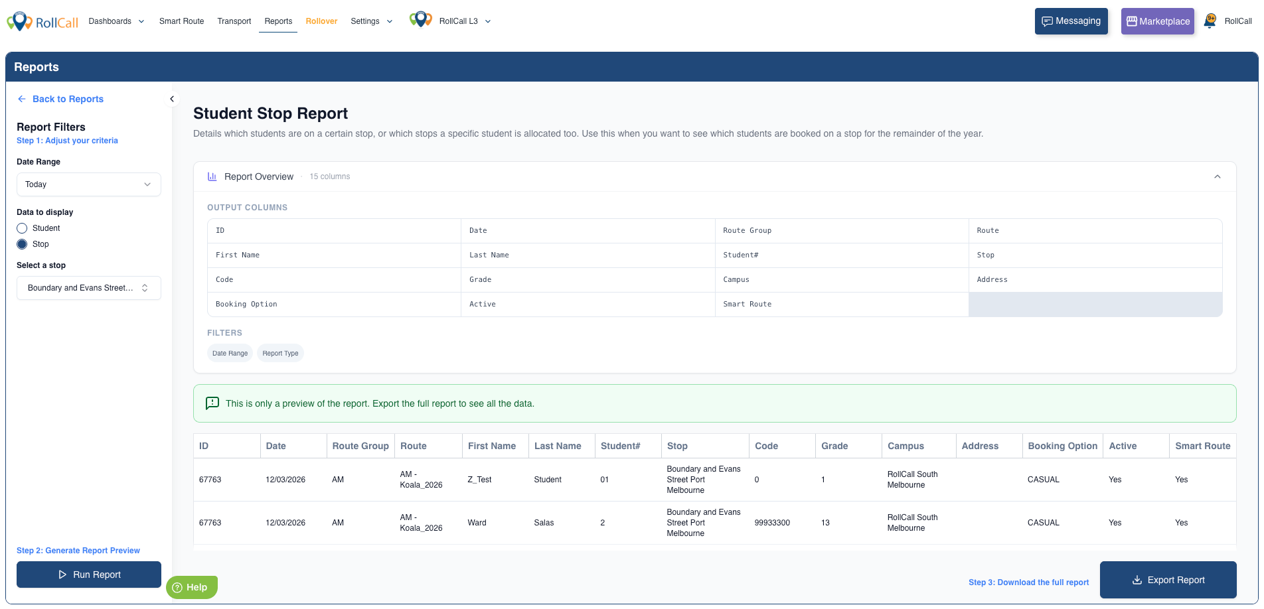Screen dimensions: 1264x609
Task: Click the Report Overview chart icon
Action: [x=212, y=176]
